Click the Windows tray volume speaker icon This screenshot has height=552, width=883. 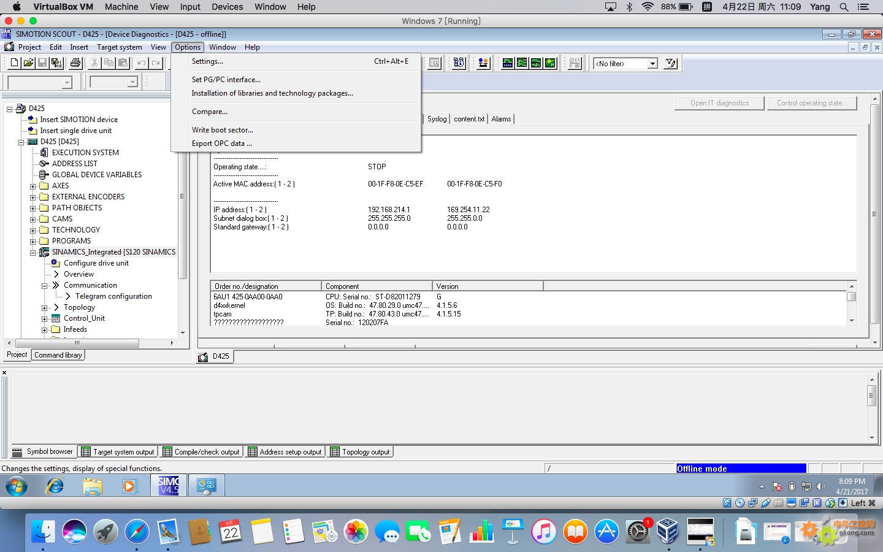(x=821, y=486)
